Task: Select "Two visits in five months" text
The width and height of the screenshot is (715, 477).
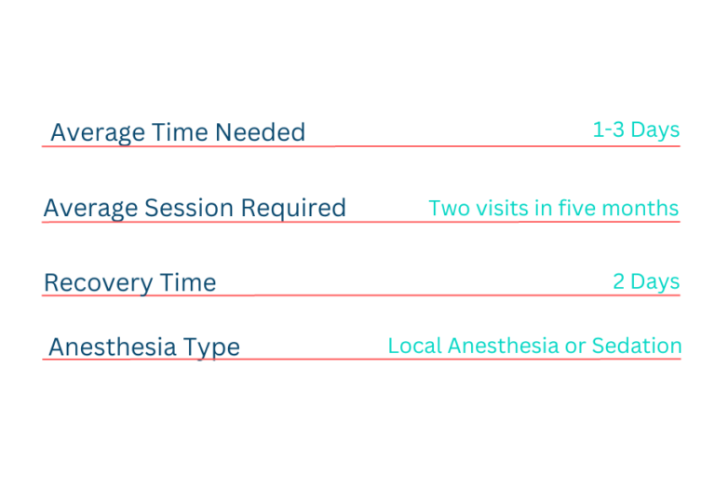Action: 554,208
